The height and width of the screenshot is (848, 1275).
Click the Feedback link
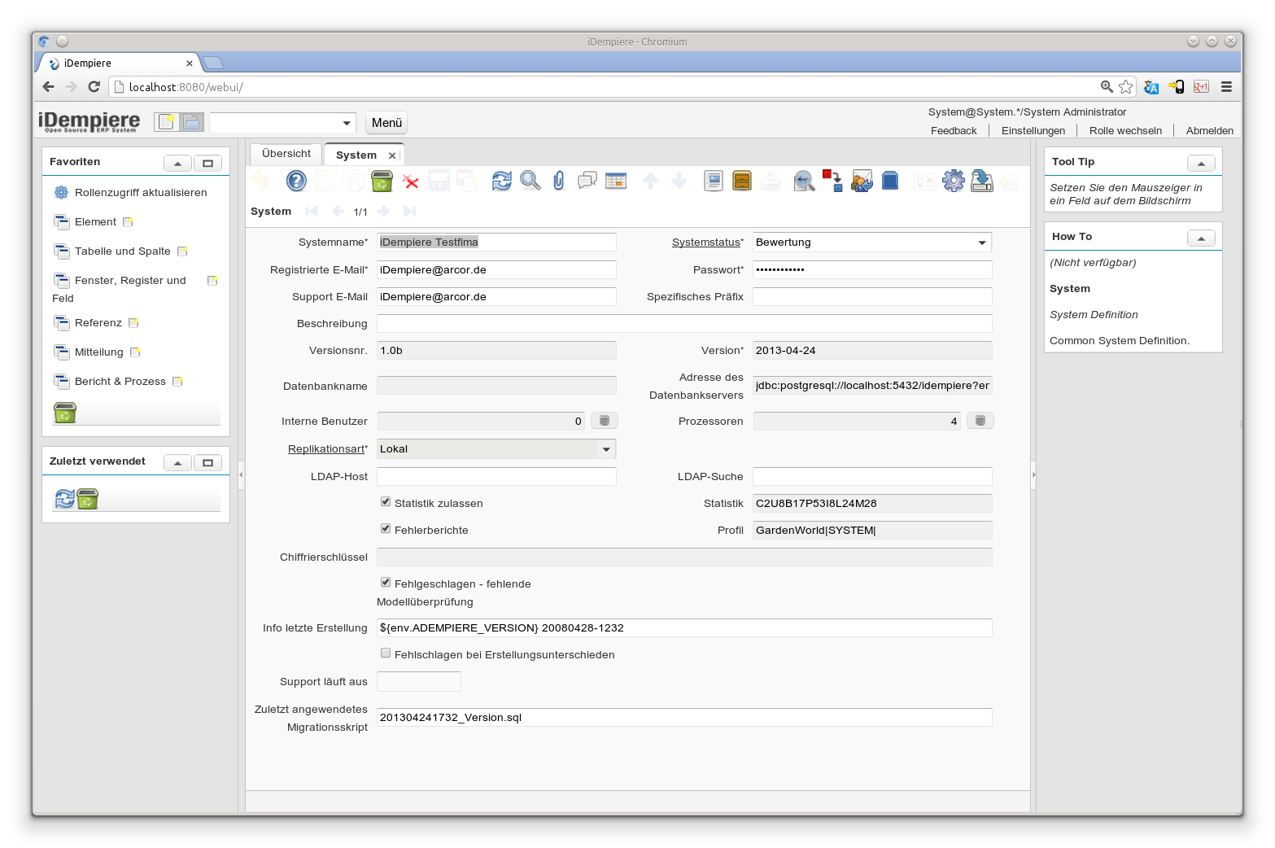[x=954, y=130]
